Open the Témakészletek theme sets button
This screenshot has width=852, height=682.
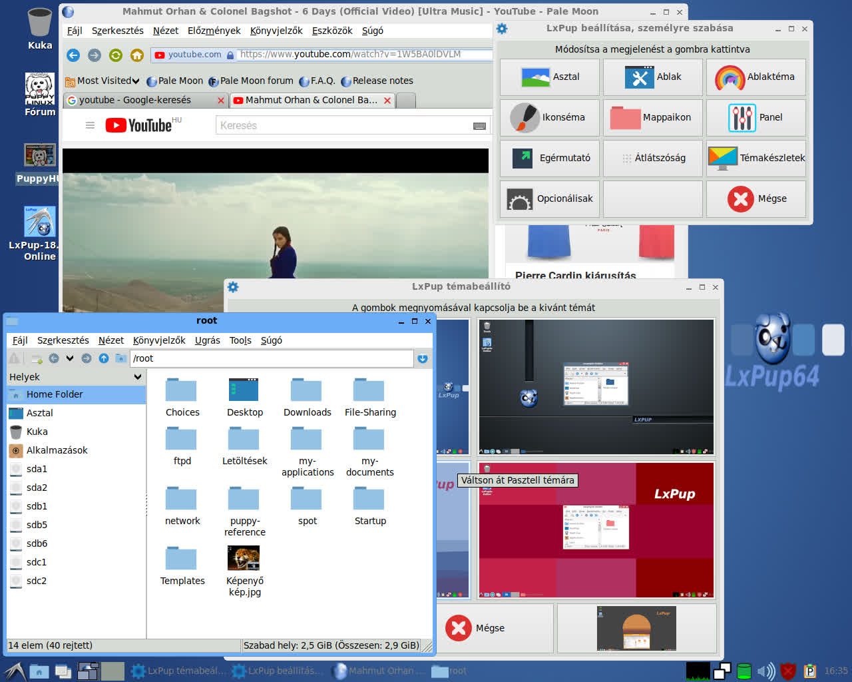point(756,159)
